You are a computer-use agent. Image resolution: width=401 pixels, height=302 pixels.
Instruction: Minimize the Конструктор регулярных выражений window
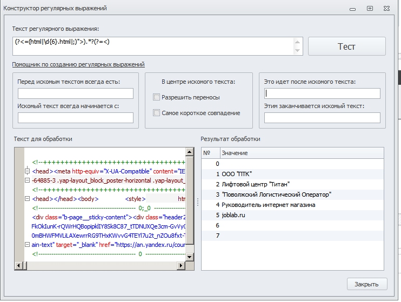[x=353, y=9]
